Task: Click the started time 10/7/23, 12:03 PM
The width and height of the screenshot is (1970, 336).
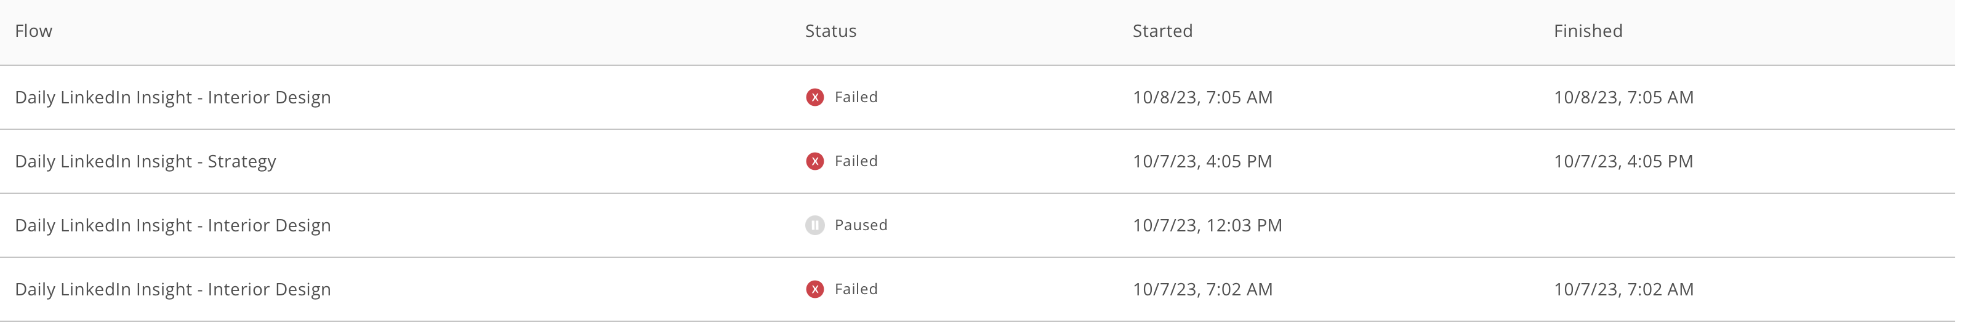Action: [x=1207, y=225]
